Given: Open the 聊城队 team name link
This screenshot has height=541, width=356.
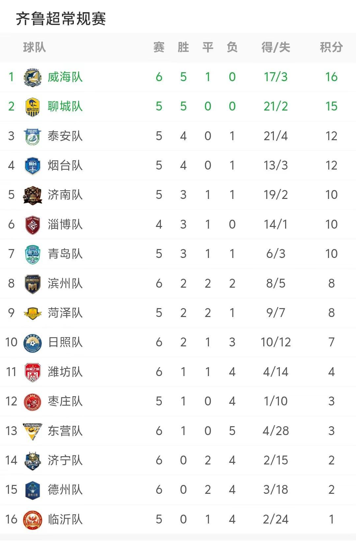Looking at the screenshot, I should coord(65,107).
